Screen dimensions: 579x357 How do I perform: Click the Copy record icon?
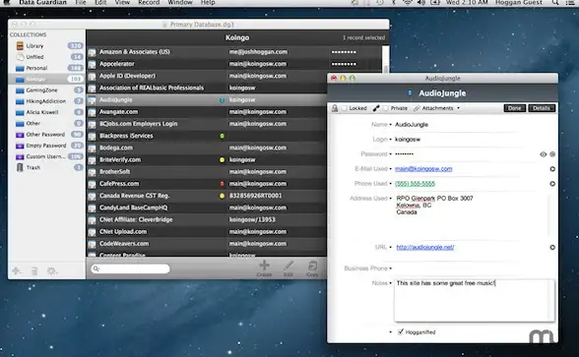(x=312, y=266)
